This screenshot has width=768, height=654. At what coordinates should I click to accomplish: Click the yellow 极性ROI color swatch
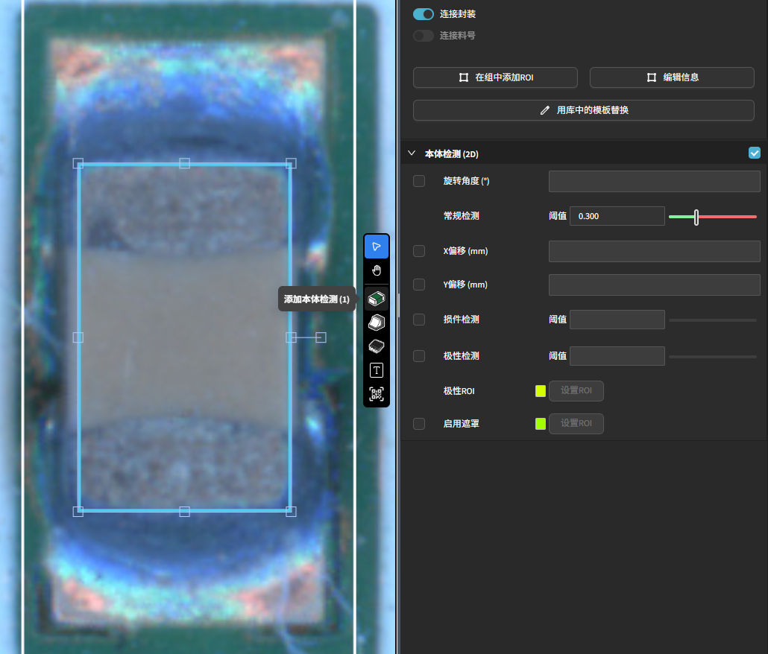(x=541, y=391)
